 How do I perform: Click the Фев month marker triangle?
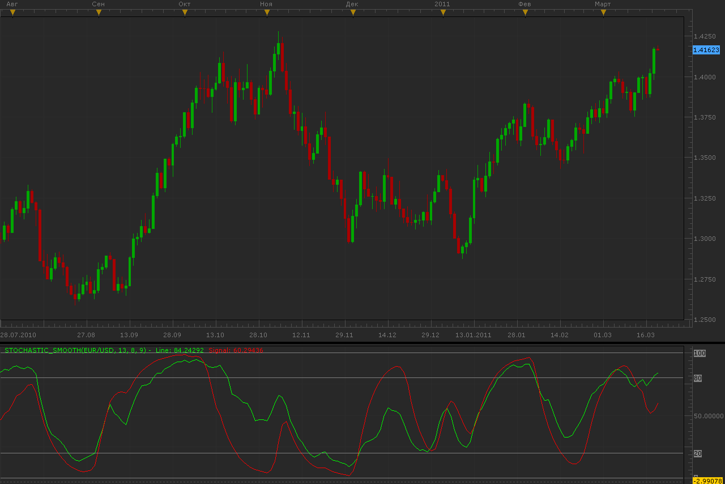click(x=525, y=12)
